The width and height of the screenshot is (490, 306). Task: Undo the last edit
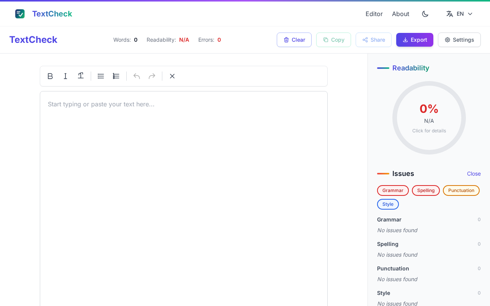(137, 76)
